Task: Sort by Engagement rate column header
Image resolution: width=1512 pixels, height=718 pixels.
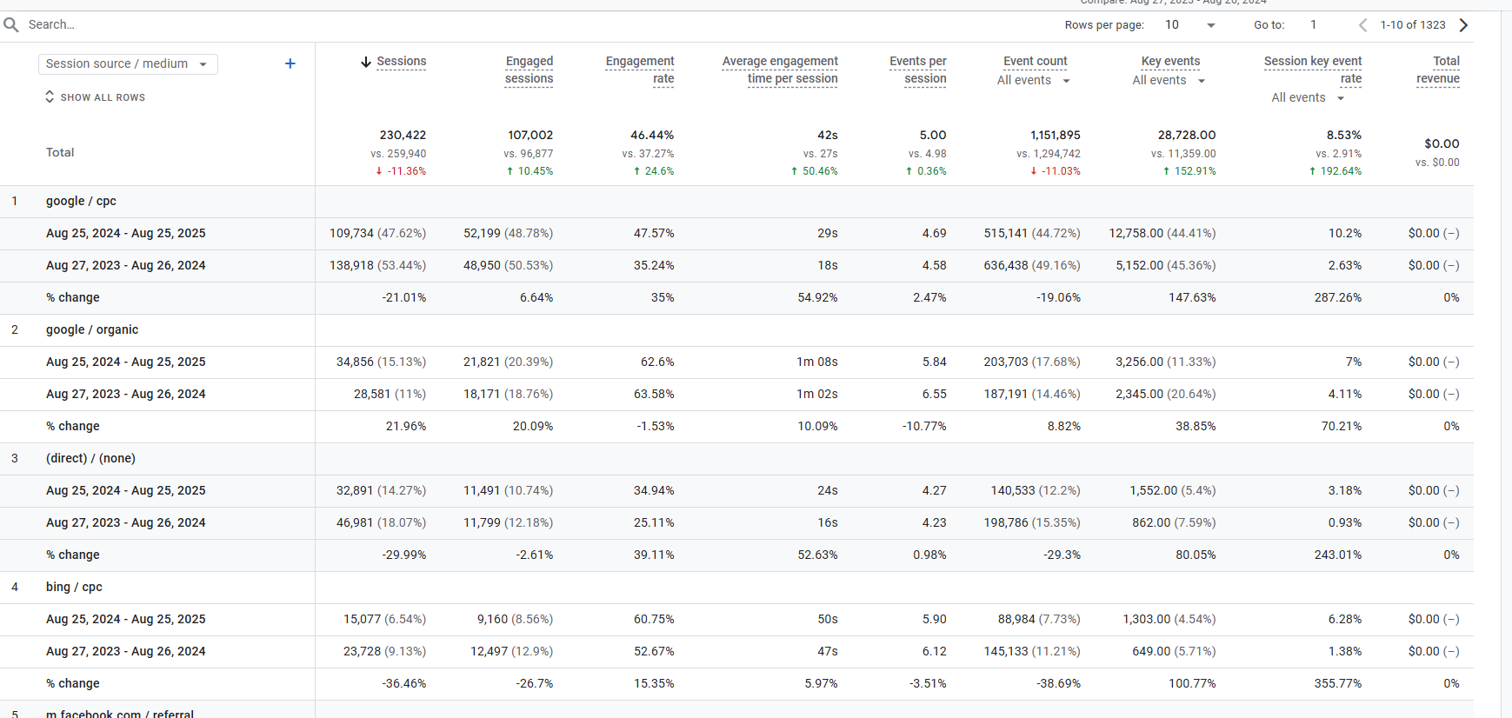Action: tap(640, 70)
